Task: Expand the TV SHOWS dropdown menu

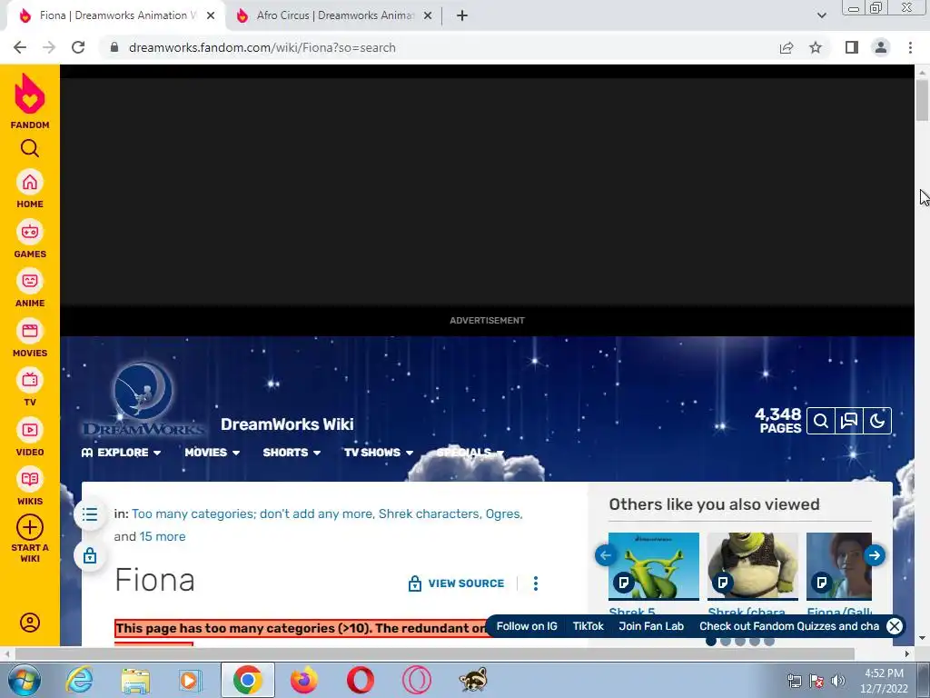Action: coord(379,453)
